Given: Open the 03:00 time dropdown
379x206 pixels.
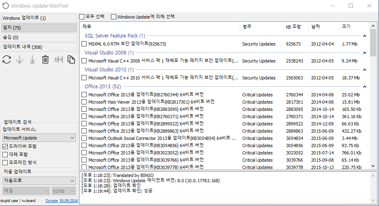Looking at the screenshot, I should click(x=63, y=191).
